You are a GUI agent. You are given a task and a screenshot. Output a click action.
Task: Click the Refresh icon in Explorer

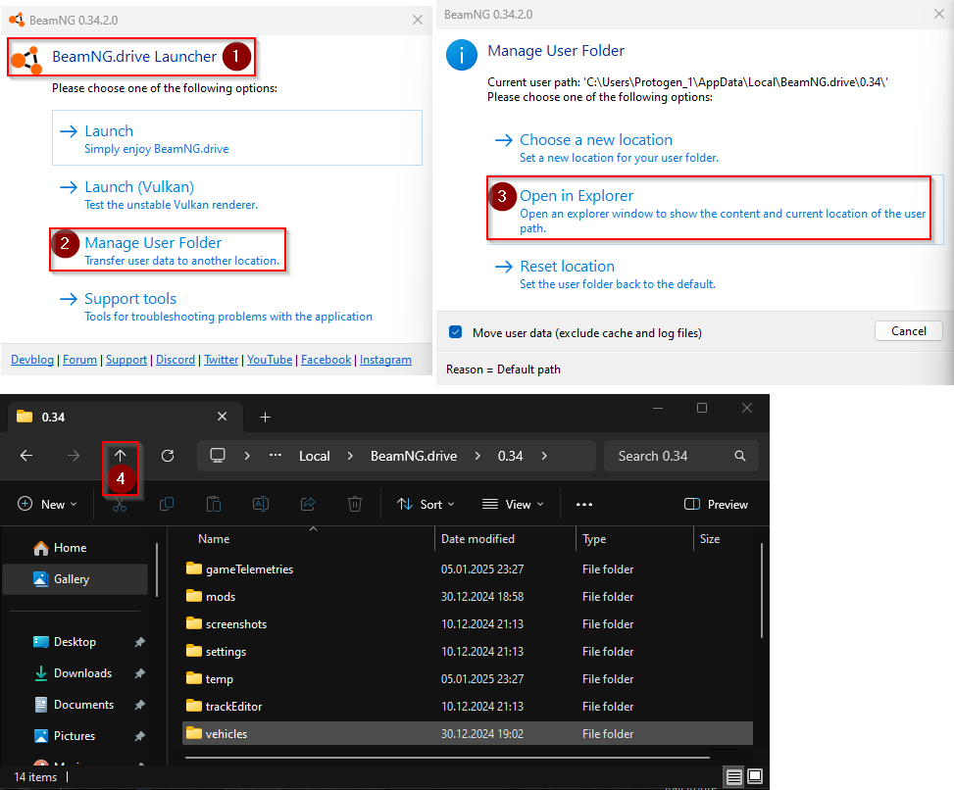tap(168, 456)
